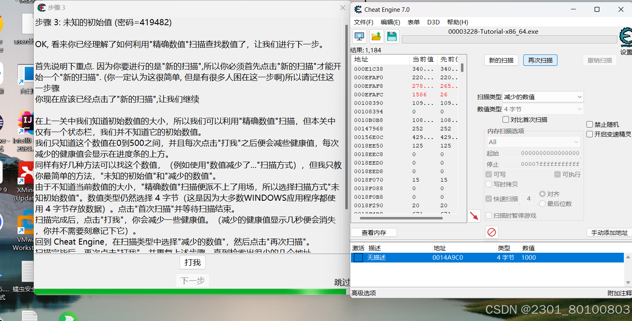Image resolution: width=632 pixels, height=321 pixels.
Task: Open the 文件(F) menu
Action: pyautogui.click(x=363, y=22)
